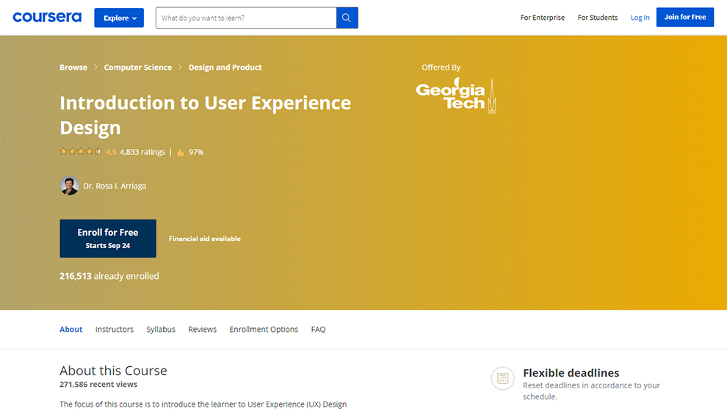727x414 pixels.
Task: Open Dr. Rosa I. Arriaga instructor link
Action: [x=115, y=186]
